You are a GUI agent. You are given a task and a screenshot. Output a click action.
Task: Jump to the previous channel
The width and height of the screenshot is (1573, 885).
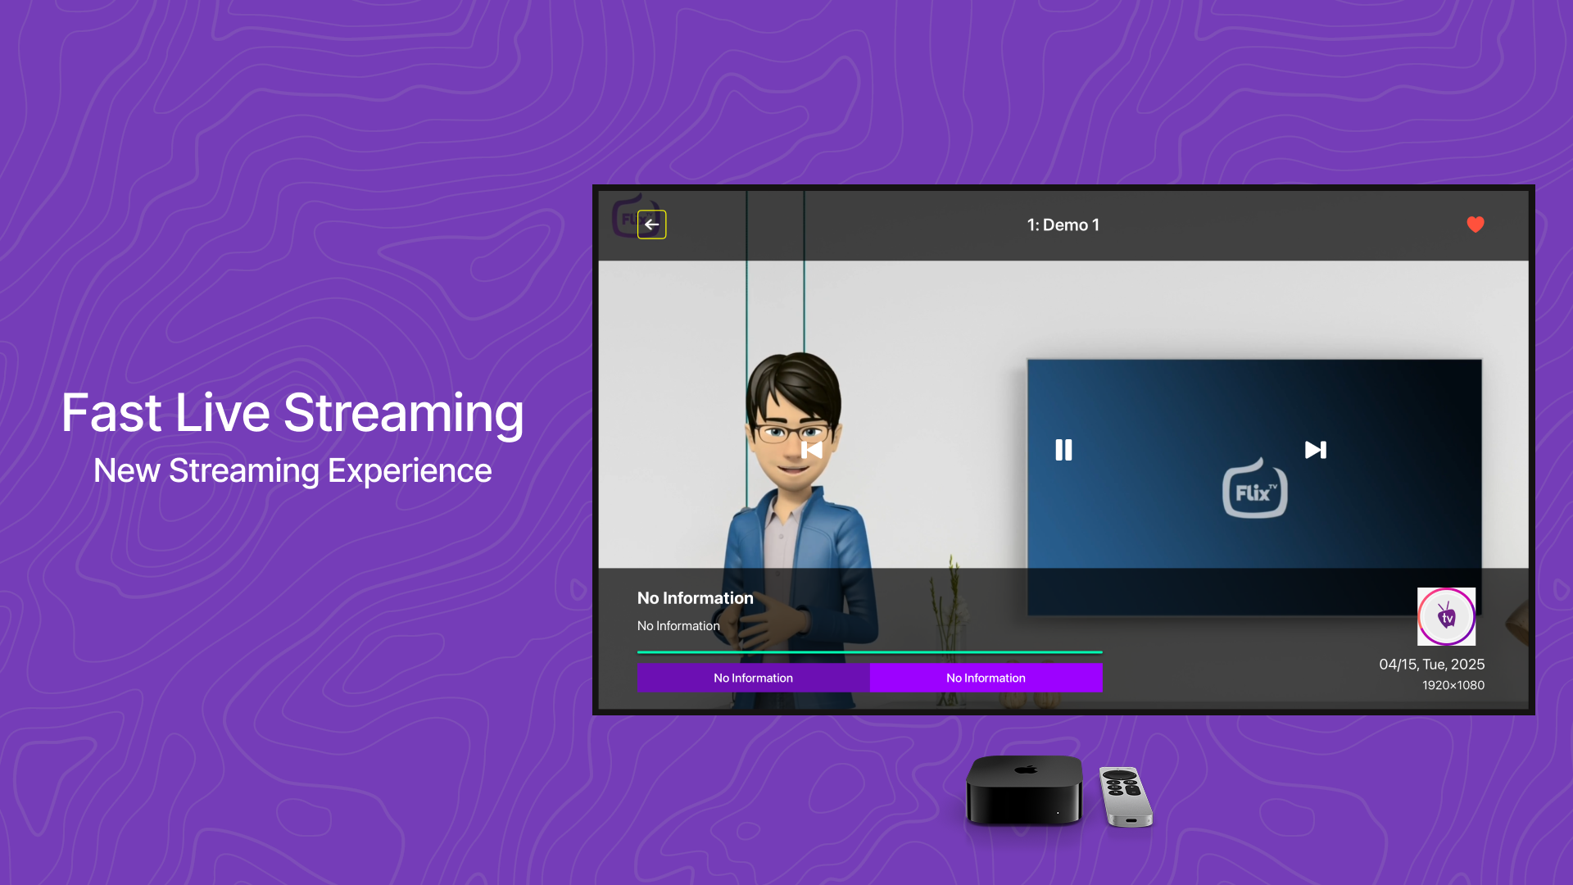(812, 450)
